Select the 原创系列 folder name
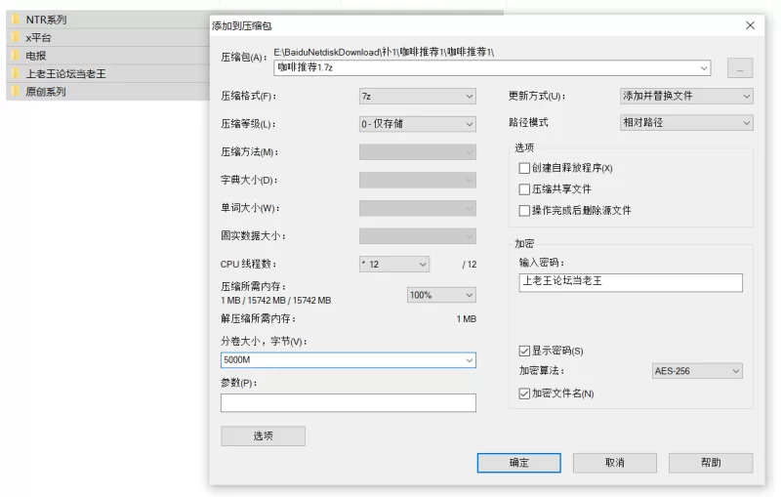781x497 pixels. [46, 92]
